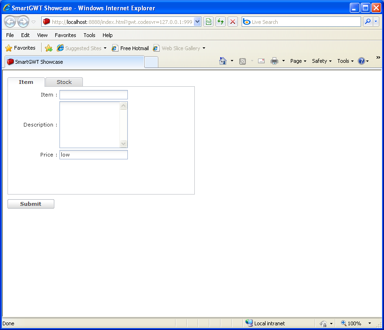Select the SmartGWT Showcase browser tab
This screenshot has height=330, width=384.
click(x=74, y=62)
